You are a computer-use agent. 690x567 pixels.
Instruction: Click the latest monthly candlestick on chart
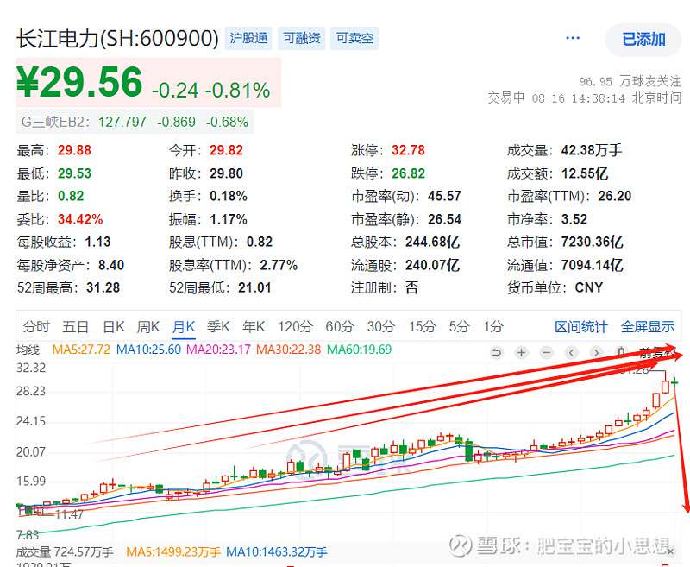click(x=674, y=381)
